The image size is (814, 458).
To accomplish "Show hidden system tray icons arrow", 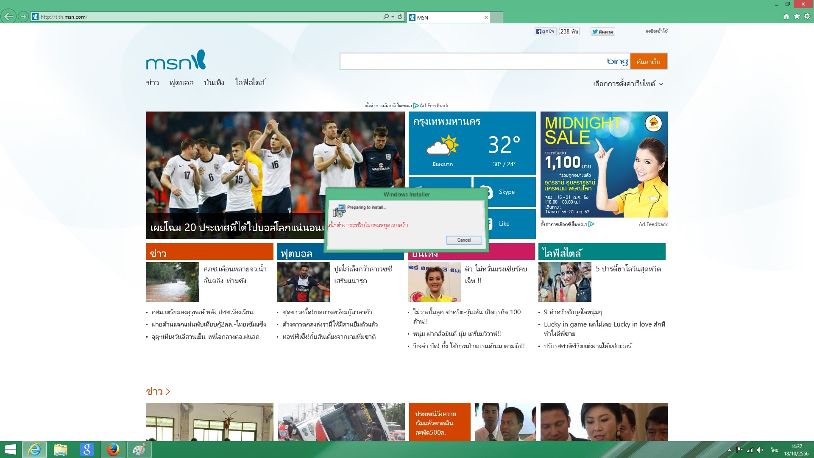I will click(x=729, y=450).
